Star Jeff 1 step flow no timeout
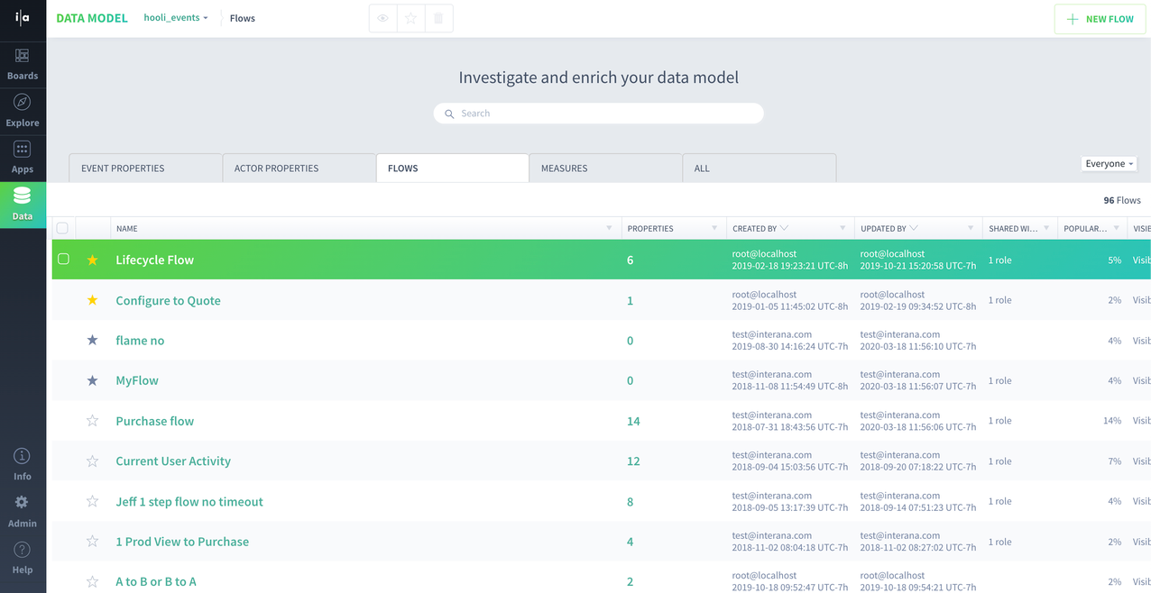1151x593 pixels. (92, 501)
